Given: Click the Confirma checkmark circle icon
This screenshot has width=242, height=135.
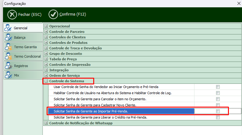Looking at the screenshot, I should 53,14.
